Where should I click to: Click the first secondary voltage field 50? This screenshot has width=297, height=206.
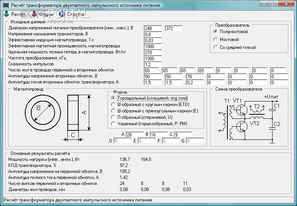(153, 77)
